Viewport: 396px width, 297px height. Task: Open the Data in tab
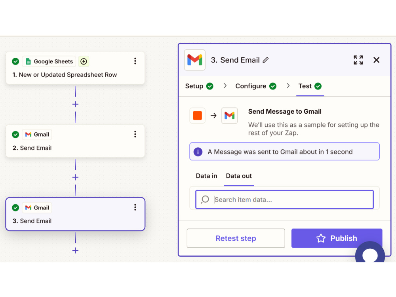coord(207,176)
